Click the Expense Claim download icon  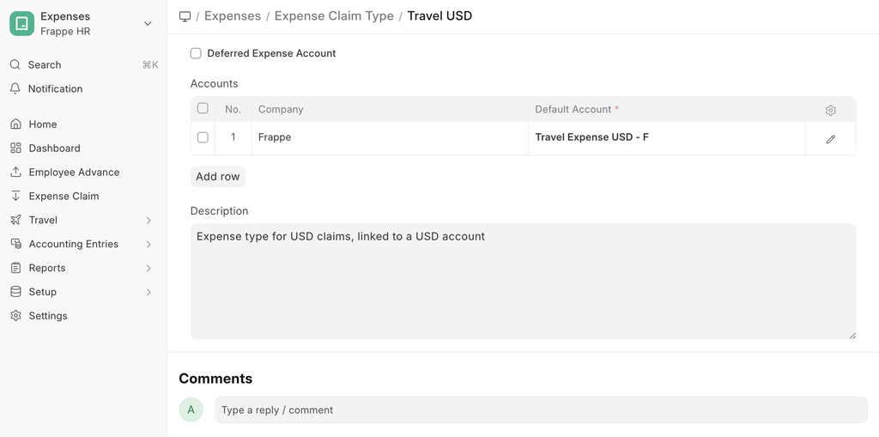tap(15, 197)
